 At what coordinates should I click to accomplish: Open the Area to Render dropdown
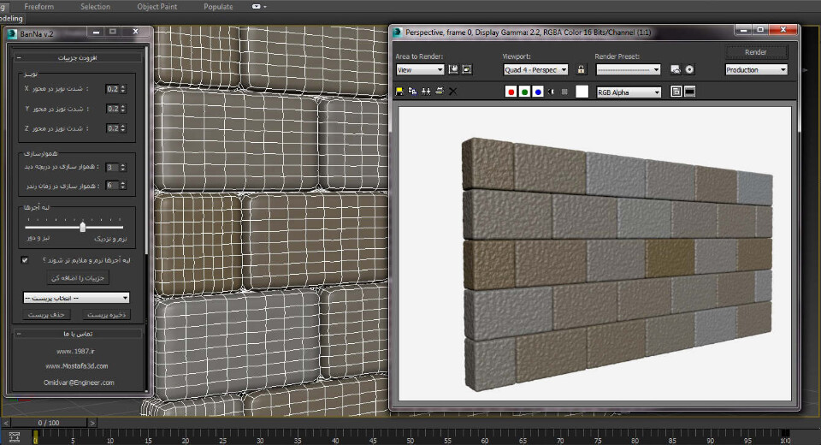coord(420,70)
